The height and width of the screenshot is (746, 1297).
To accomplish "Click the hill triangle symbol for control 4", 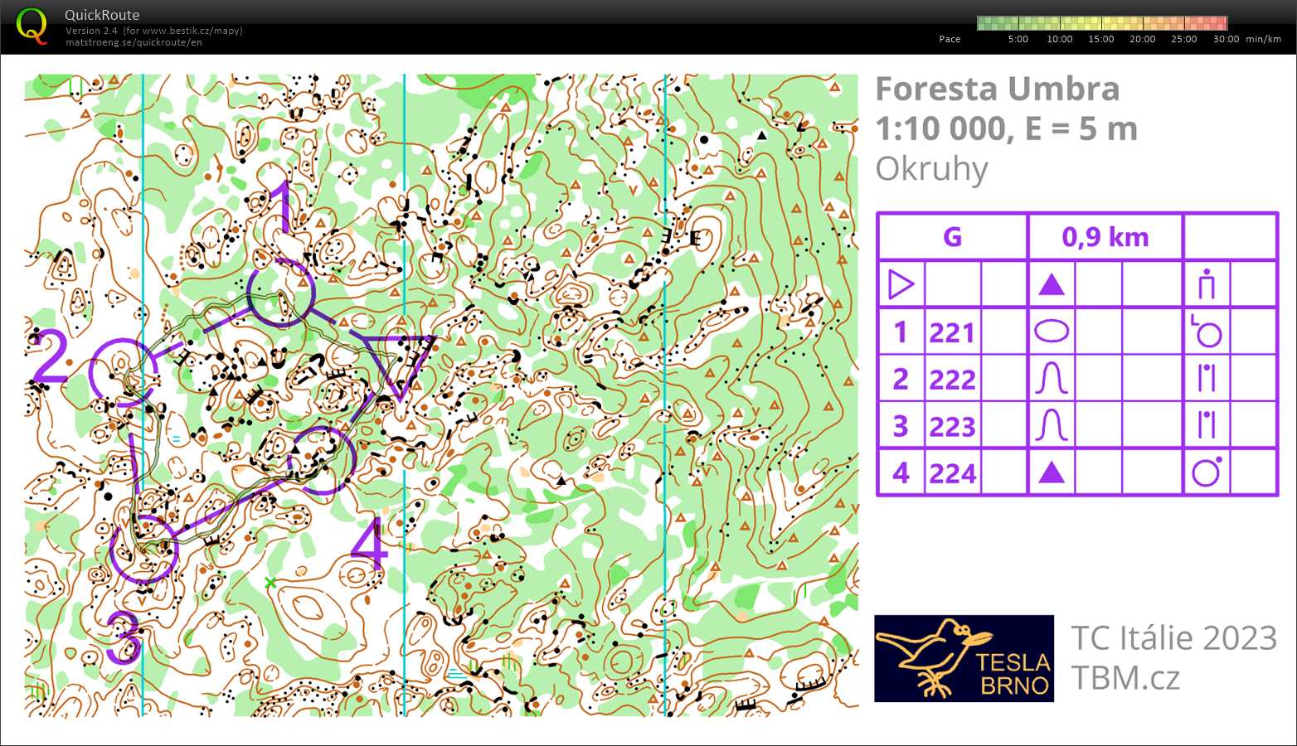I will click(x=1052, y=472).
